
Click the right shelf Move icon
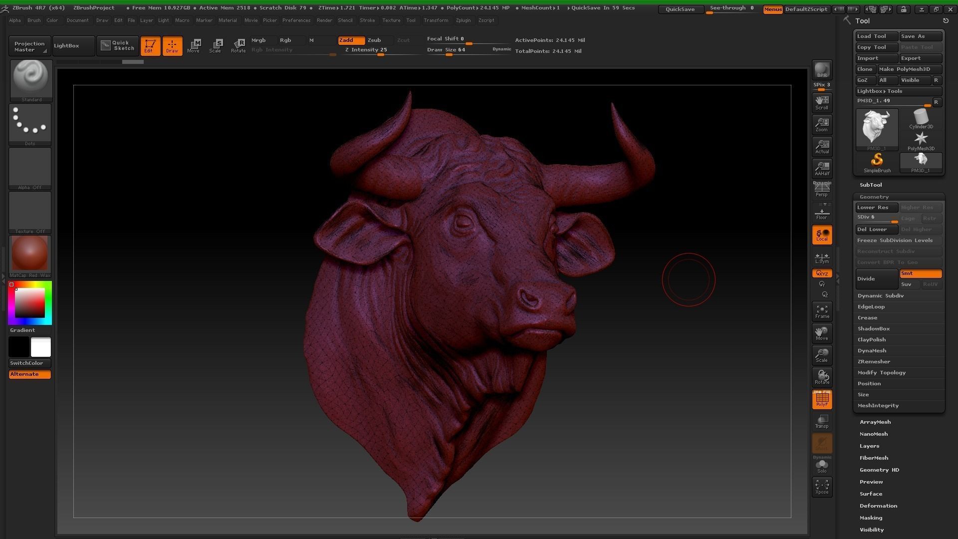pos(822,333)
